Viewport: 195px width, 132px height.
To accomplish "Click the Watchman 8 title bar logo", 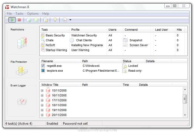I will (x=7, y=7).
